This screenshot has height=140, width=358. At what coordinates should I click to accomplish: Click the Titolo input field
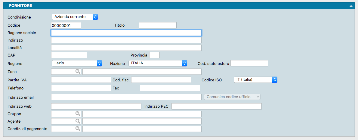pyautogui.click(x=158, y=25)
